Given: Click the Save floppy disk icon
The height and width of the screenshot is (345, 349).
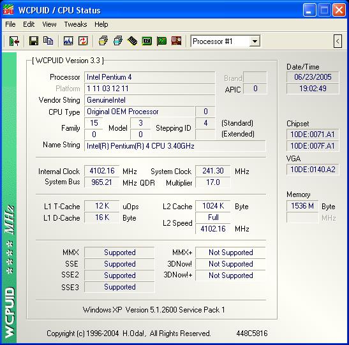Looking at the screenshot, I should (x=34, y=41).
